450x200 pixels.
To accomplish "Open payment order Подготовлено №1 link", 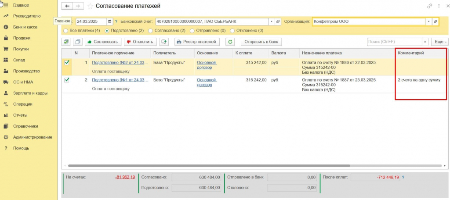I will click(120, 80).
